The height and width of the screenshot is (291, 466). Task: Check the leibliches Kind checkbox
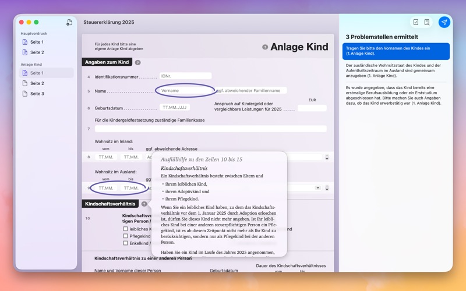pyautogui.click(x=125, y=229)
